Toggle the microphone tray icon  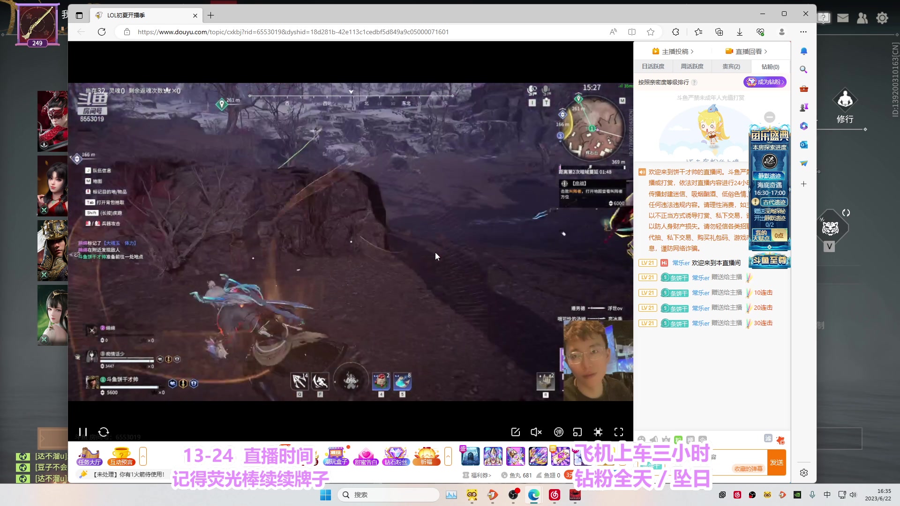(812, 495)
